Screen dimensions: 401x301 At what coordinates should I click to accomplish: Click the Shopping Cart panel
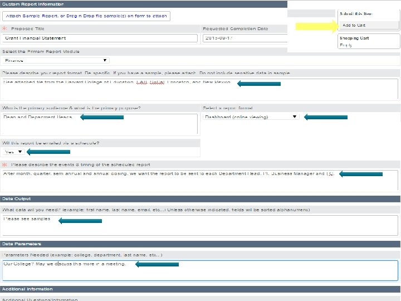[369, 41]
